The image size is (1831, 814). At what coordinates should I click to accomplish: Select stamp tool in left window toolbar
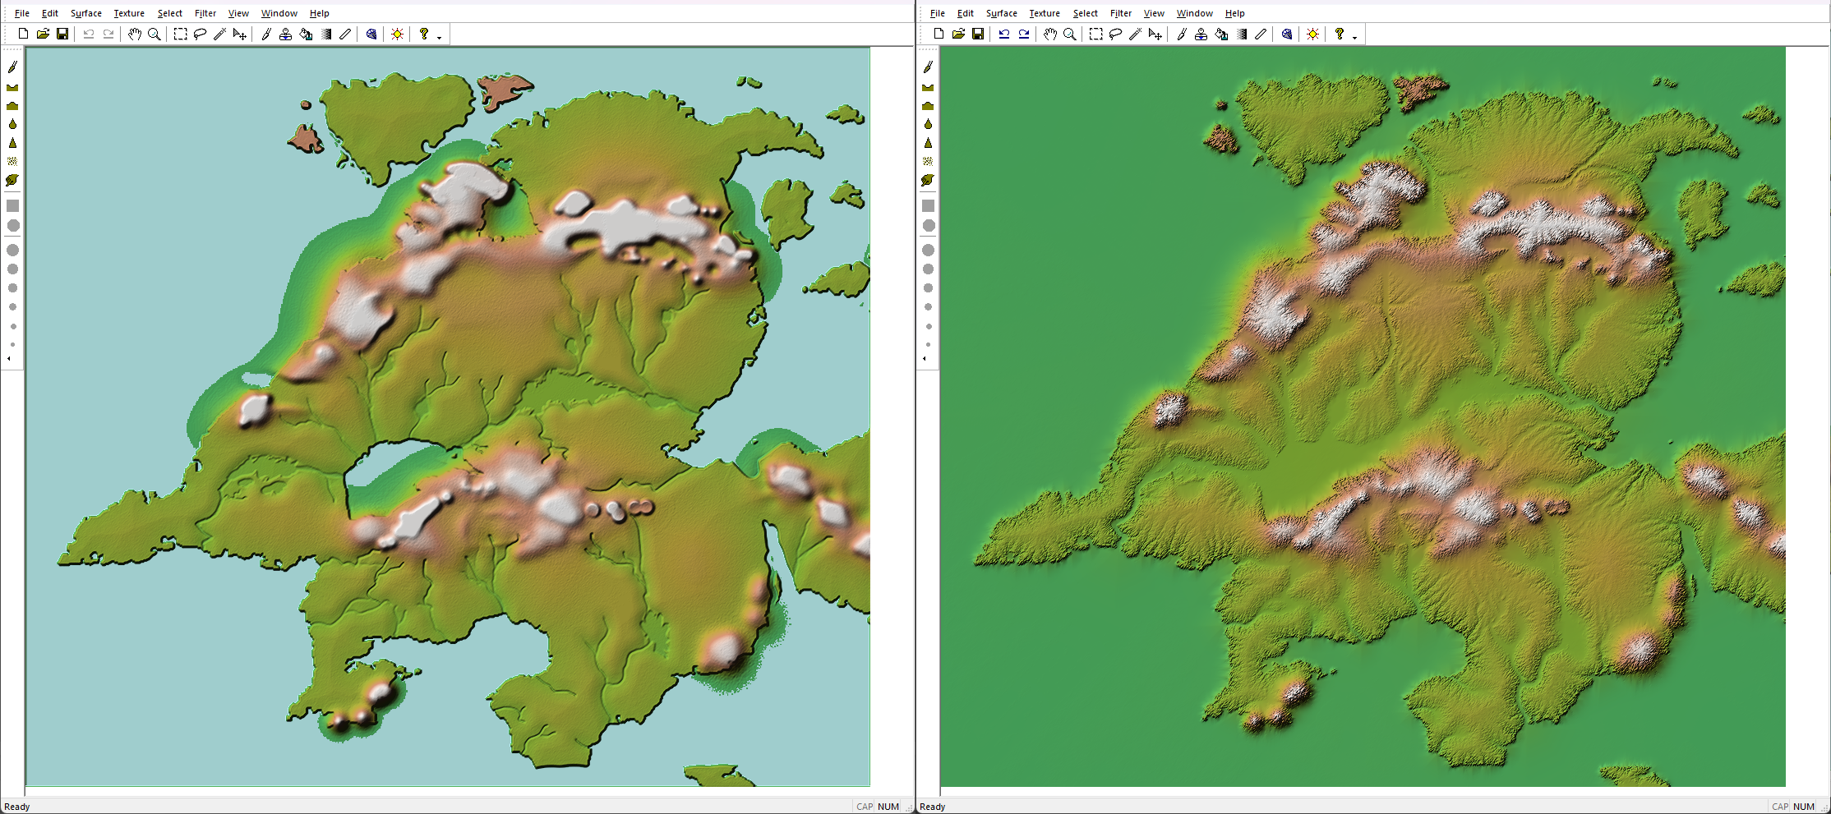click(x=286, y=34)
